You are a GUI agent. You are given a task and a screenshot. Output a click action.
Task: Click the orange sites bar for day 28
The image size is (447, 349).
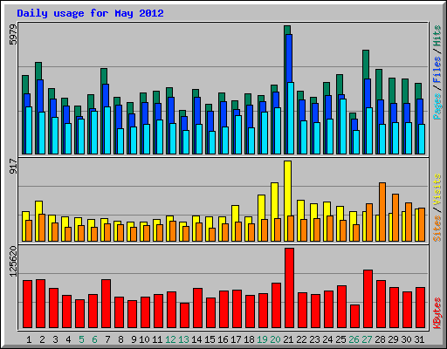coord(382,212)
